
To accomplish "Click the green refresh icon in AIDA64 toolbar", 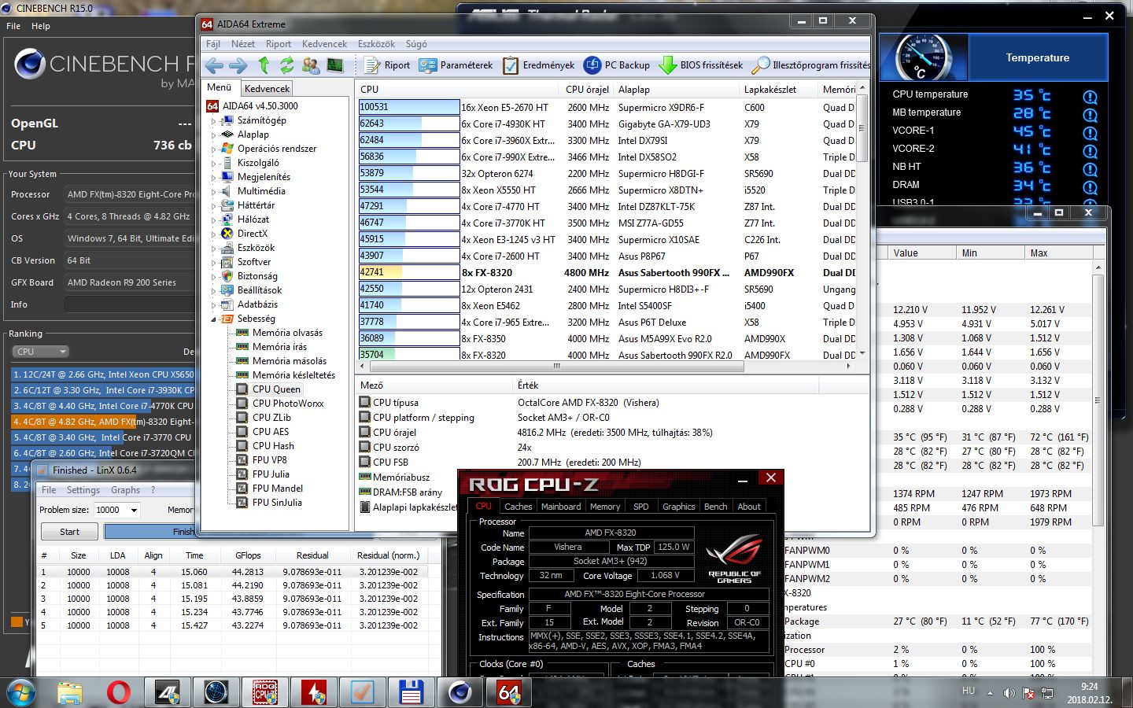I will pos(287,65).
